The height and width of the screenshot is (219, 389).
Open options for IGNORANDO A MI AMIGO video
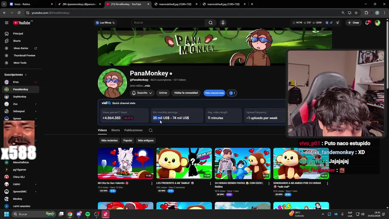click(x=327, y=183)
